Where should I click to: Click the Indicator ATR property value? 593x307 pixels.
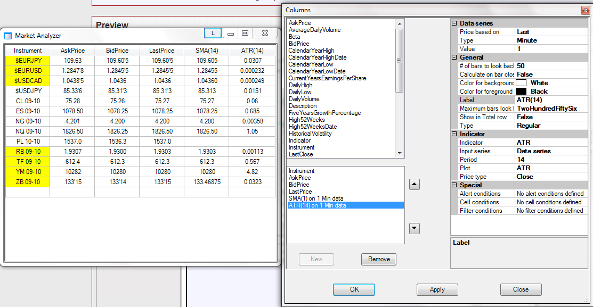coord(551,143)
